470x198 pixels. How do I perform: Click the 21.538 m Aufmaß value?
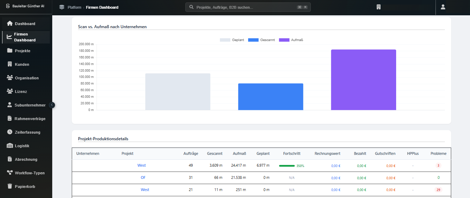pos(239,177)
